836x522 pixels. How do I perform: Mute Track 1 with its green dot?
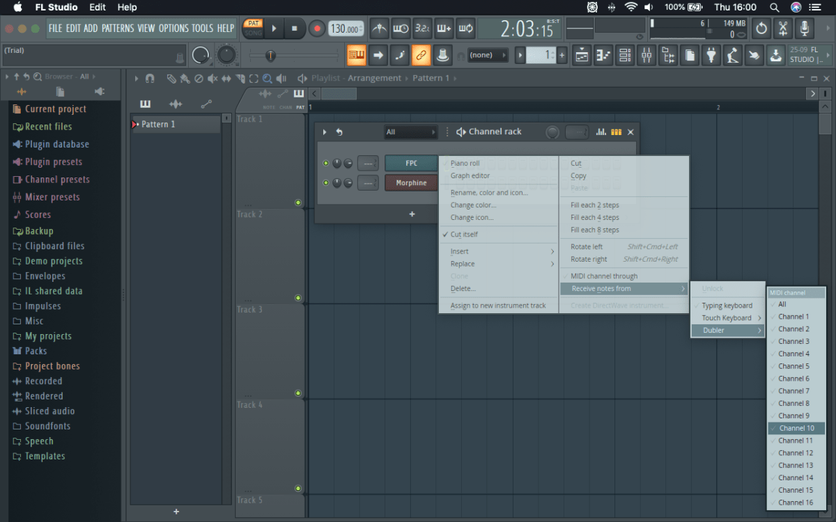click(x=298, y=203)
